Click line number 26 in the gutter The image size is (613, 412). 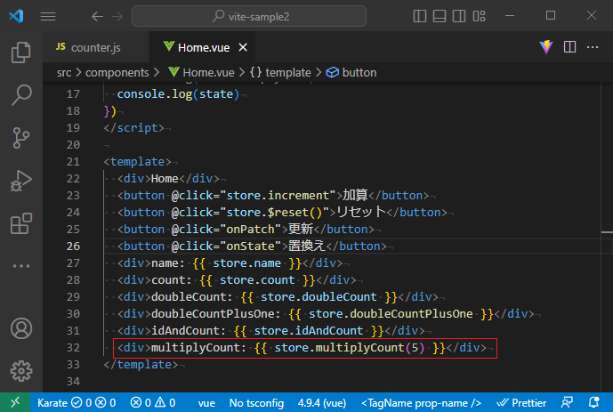coord(73,246)
